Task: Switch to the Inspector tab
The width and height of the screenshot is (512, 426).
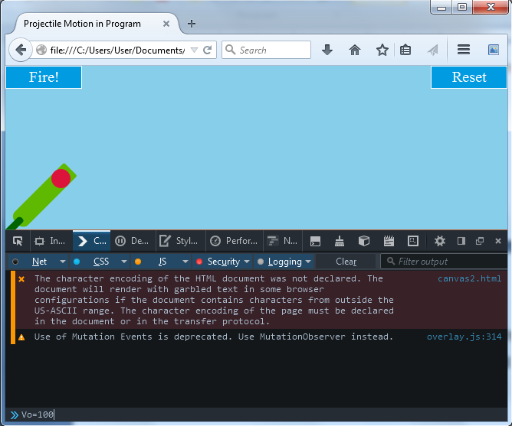Action: (51, 241)
